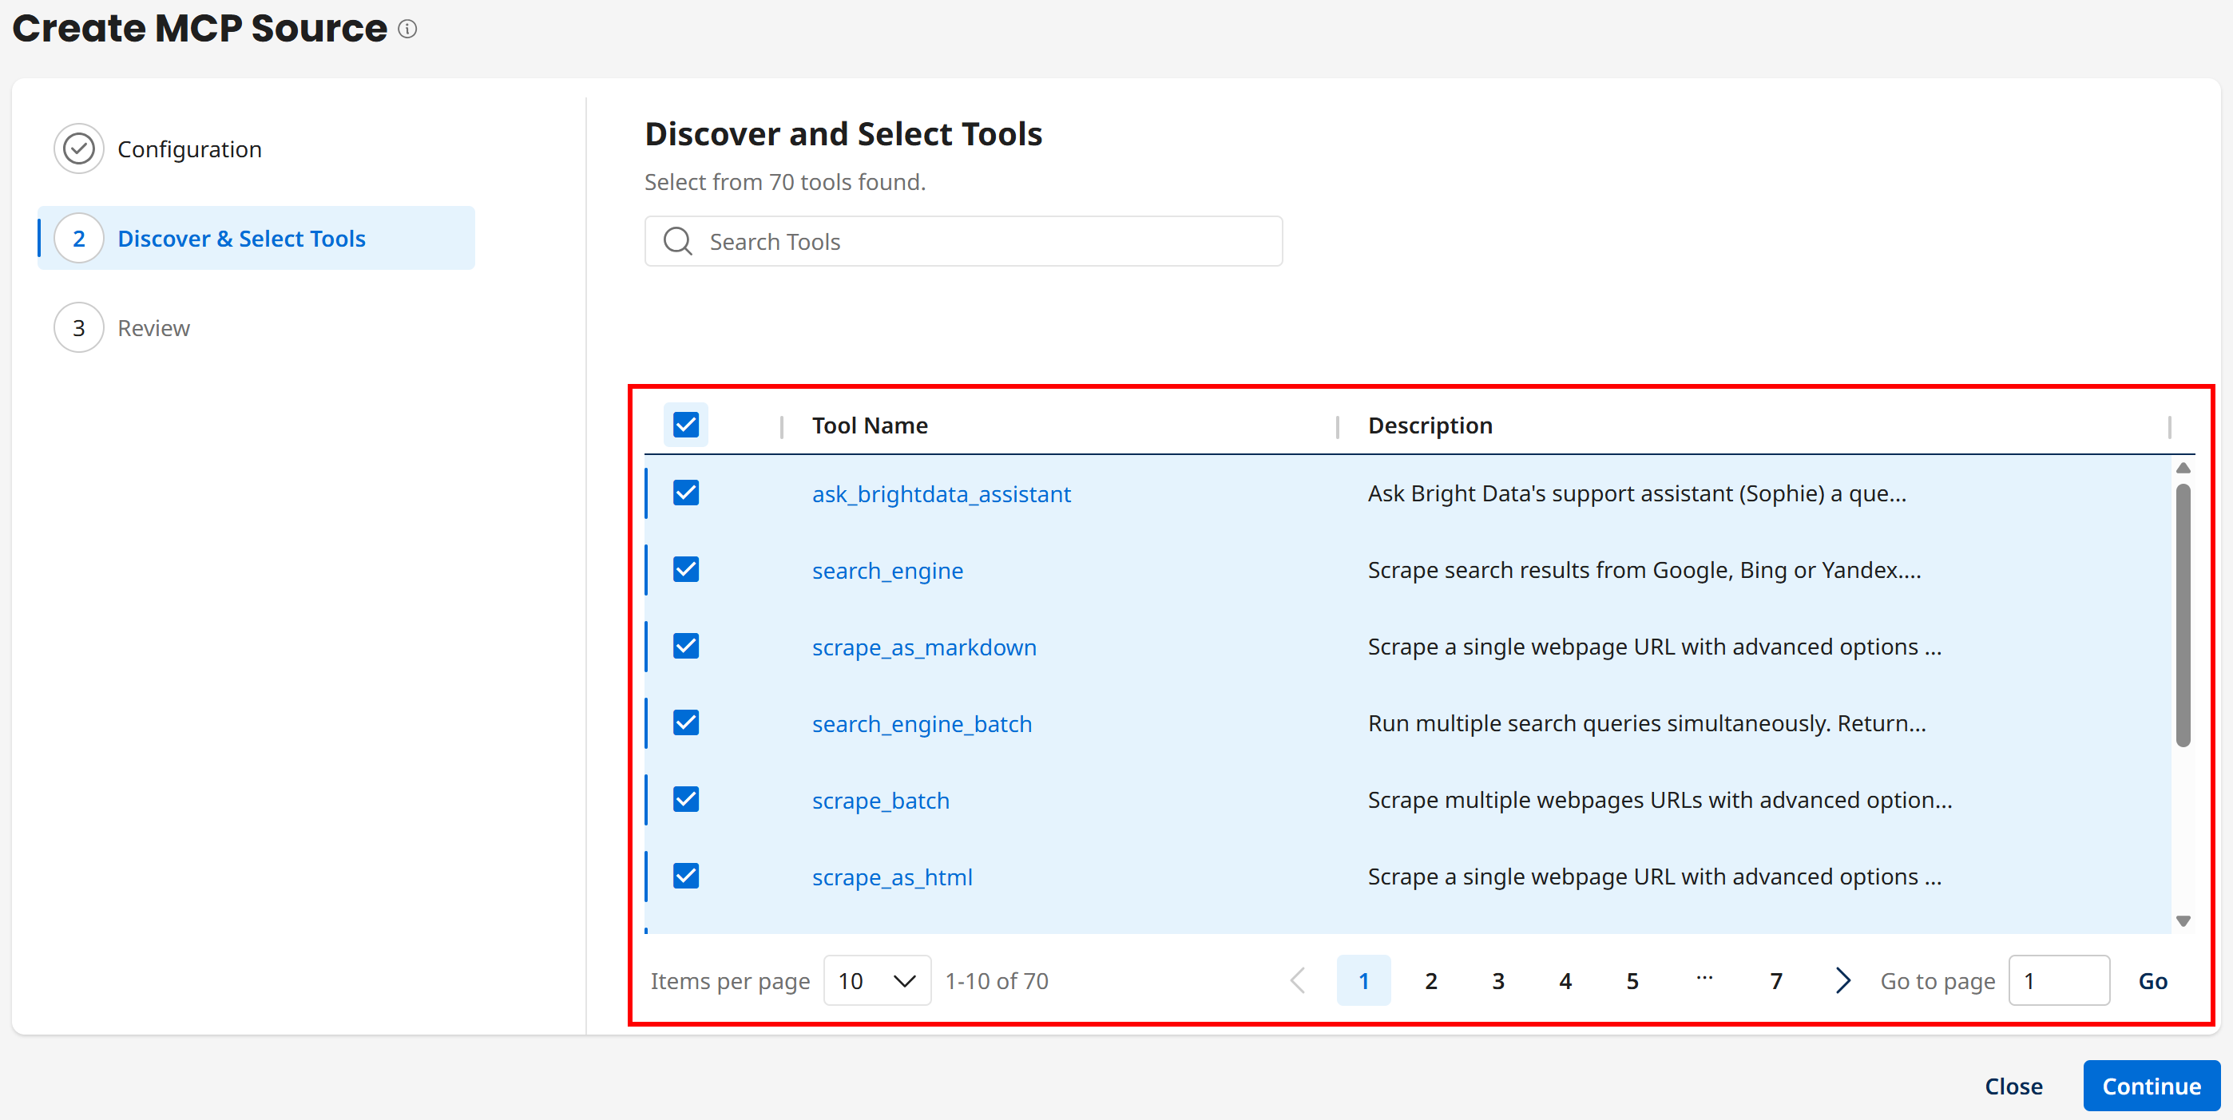
Task: Open the search_engine_batch tool link
Action: click(922, 723)
